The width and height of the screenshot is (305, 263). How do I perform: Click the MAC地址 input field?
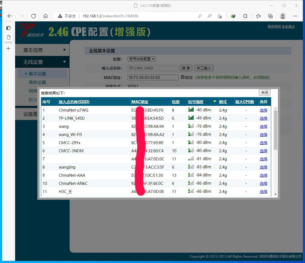point(153,77)
